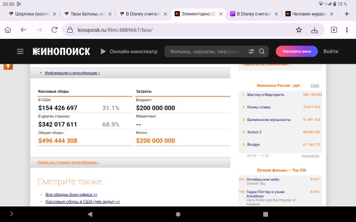Open search filter settings icon

click(x=251, y=52)
